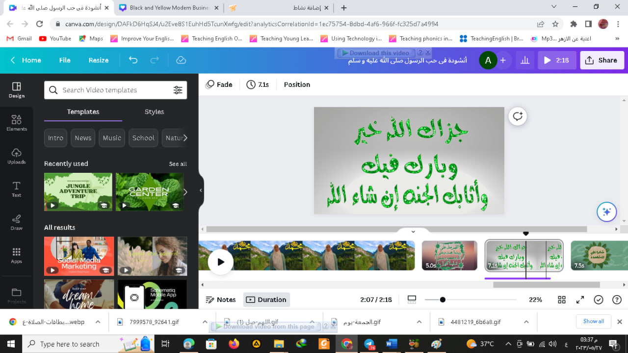Click See all recently used

[x=178, y=164]
